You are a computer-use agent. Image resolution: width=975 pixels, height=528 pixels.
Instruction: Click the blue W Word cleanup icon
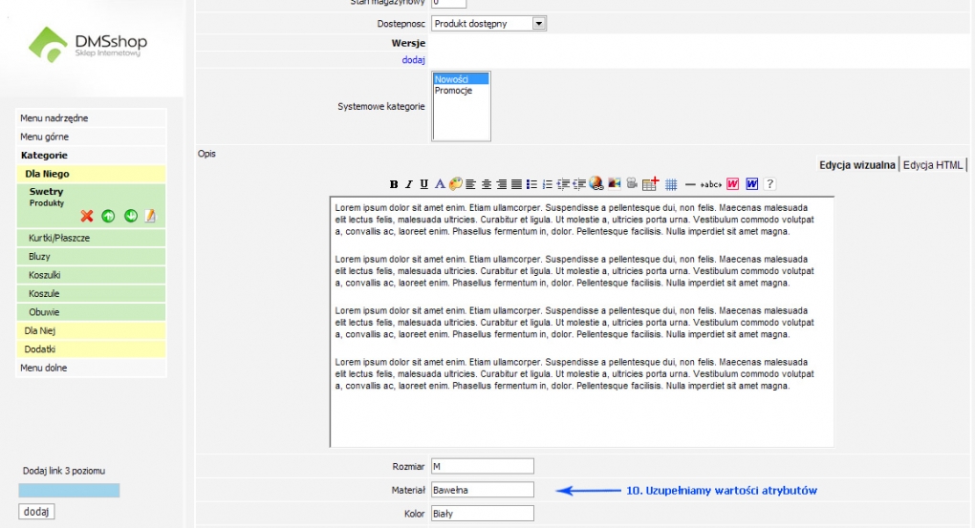751,184
